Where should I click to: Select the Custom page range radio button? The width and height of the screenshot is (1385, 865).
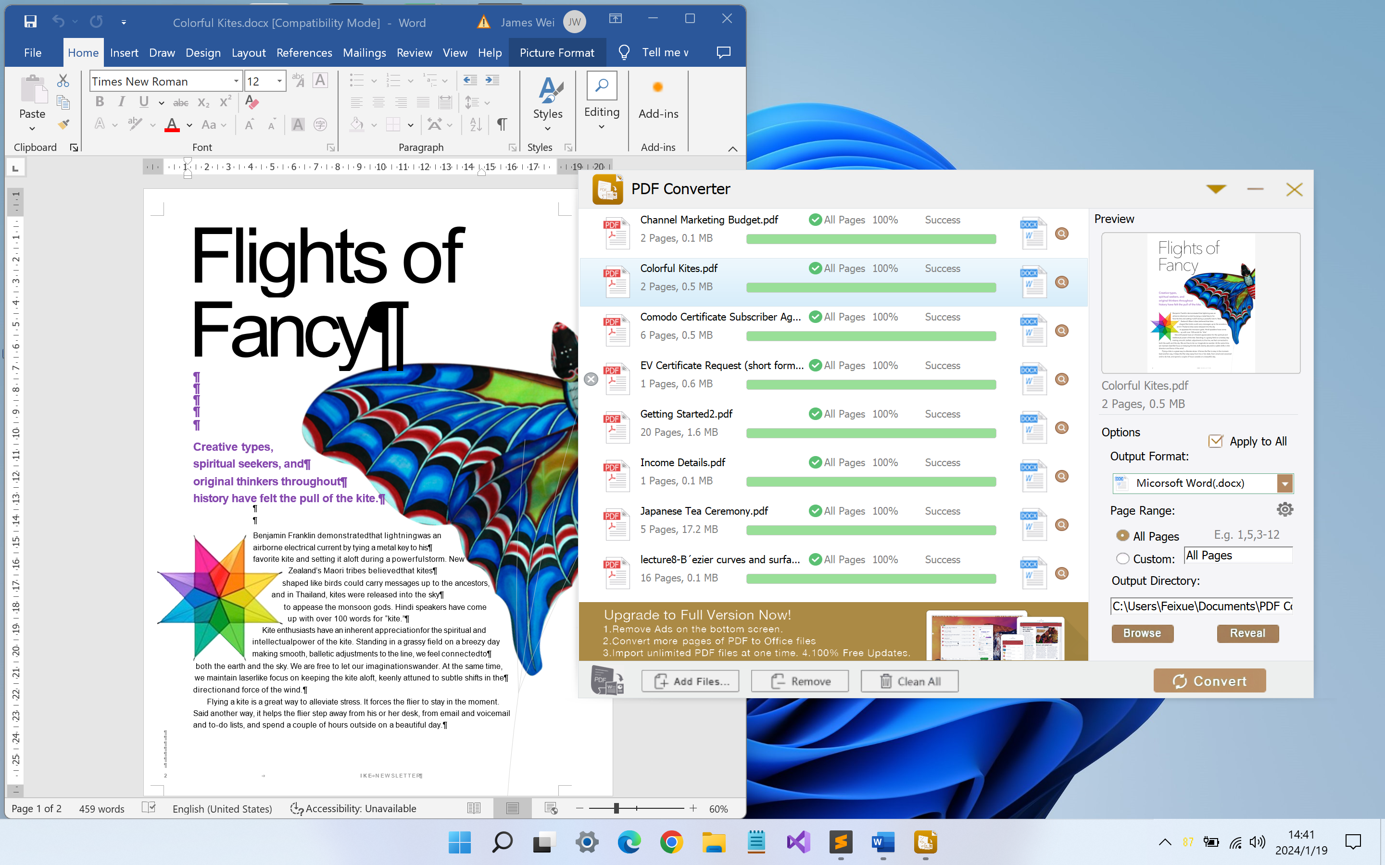click(1122, 558)
